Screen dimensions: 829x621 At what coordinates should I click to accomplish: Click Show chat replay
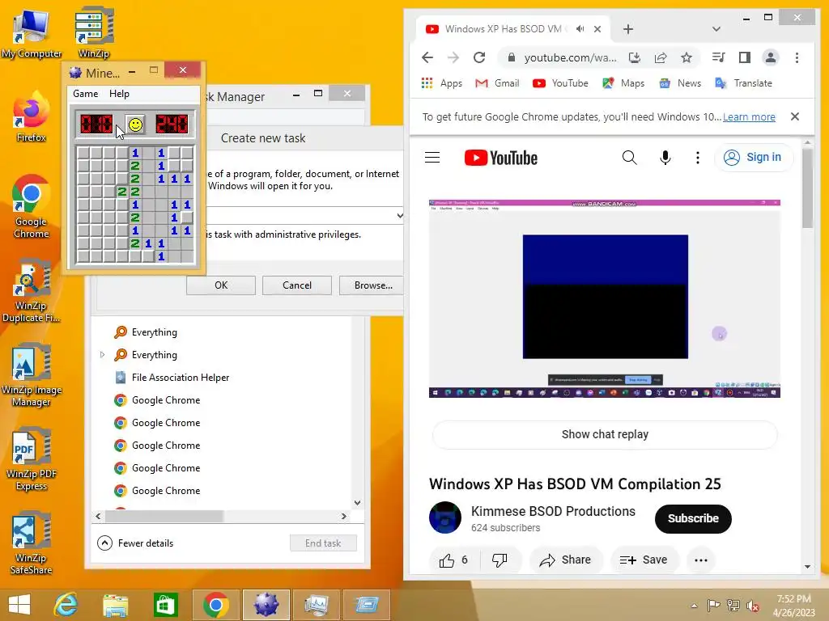point(605,434)
